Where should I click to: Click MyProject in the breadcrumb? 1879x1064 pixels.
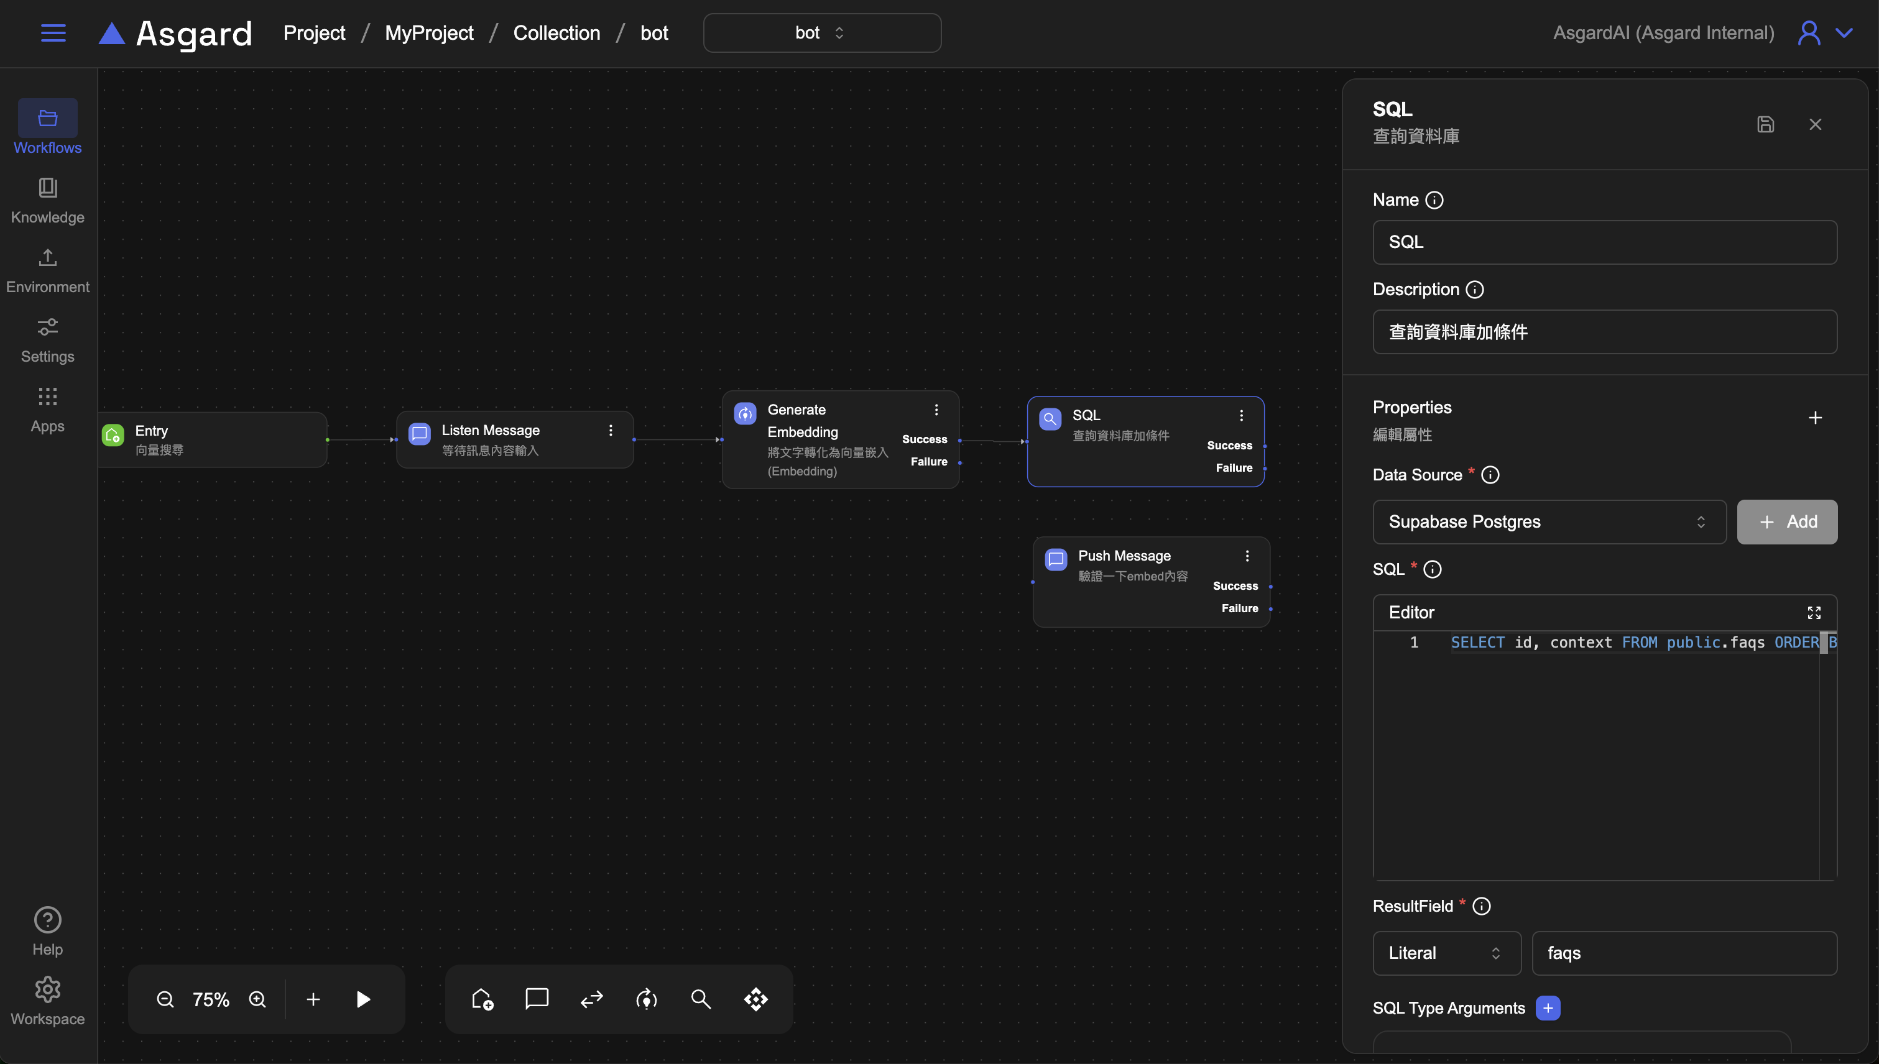[x=429, y=33]
